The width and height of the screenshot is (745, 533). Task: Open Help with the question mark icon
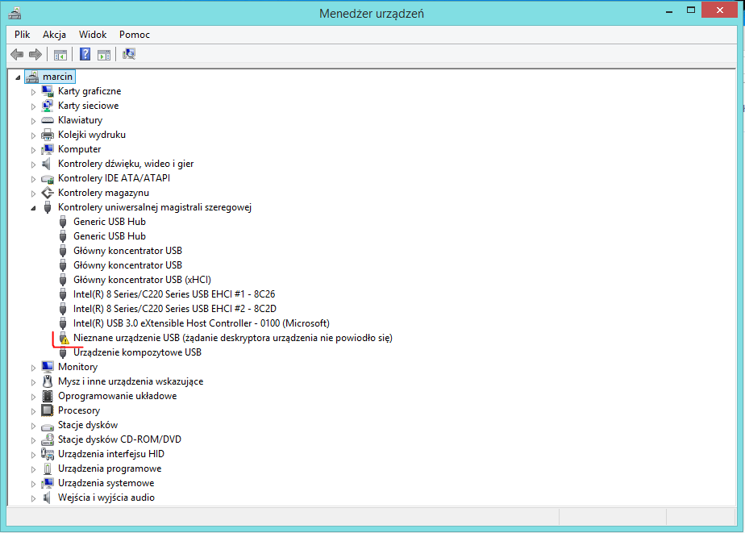click(x=85, y=54)
